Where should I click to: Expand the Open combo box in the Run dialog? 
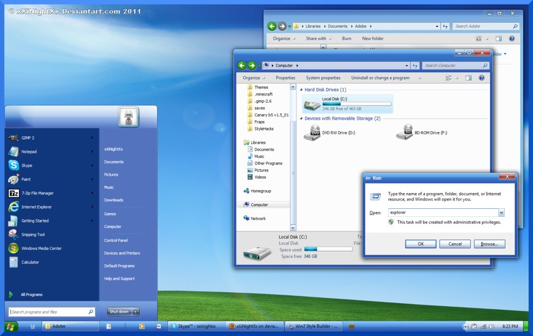(x=502, y=212)
